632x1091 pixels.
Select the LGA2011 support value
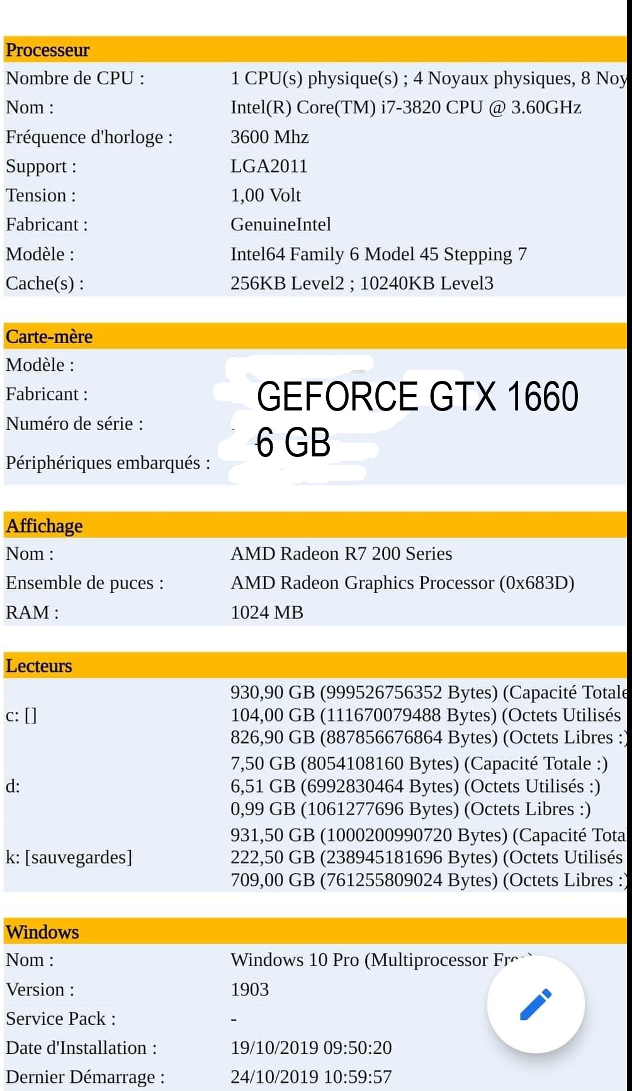click(x=269, y=166)
